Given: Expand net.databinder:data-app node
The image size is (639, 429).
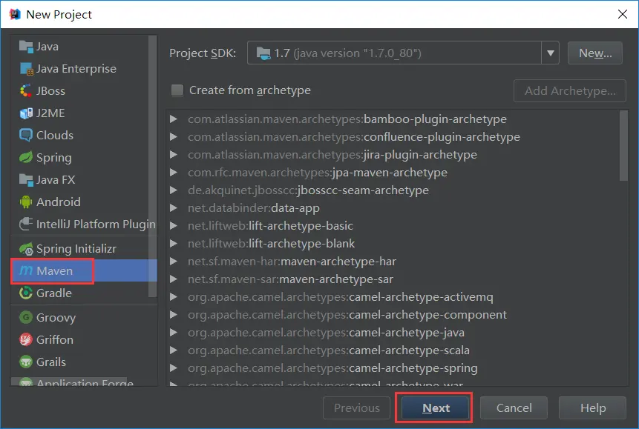Looking at the screenshot, I should (174, 208).
